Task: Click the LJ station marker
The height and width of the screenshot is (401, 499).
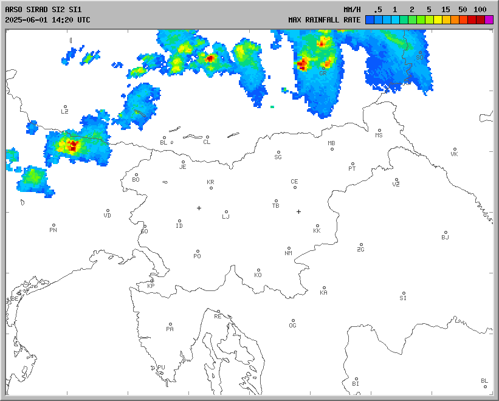Action: [226, 212]
